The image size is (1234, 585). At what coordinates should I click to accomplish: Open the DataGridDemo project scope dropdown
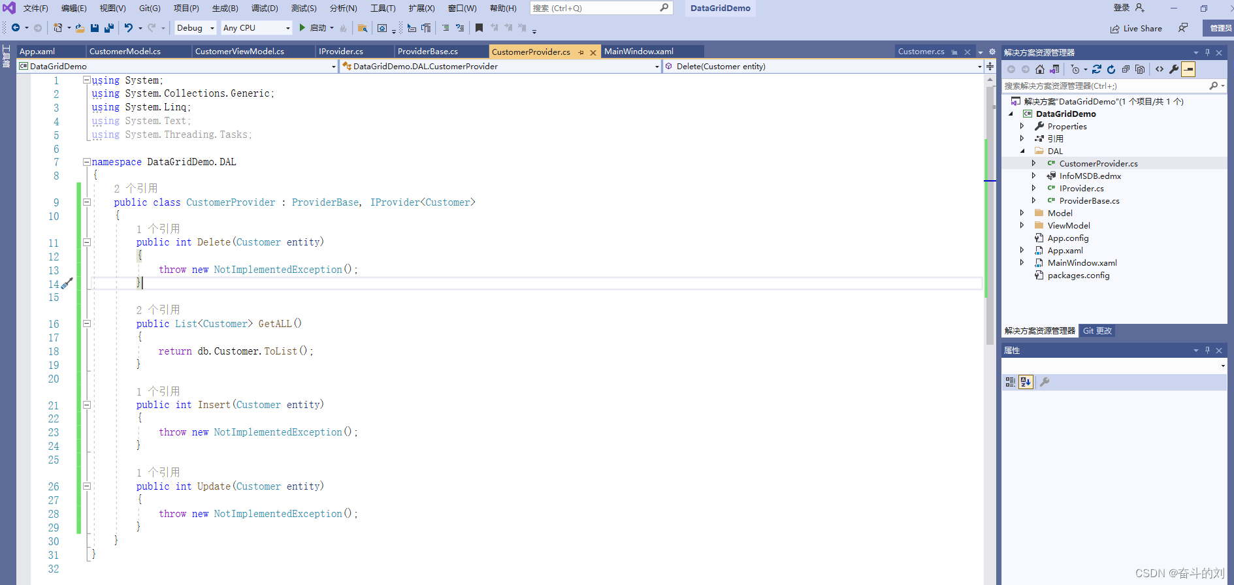177,66
